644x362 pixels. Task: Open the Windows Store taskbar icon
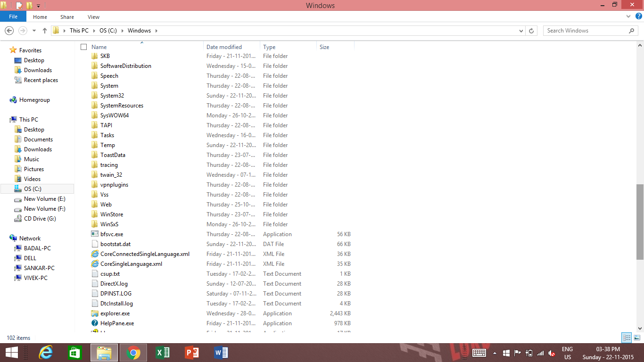tap(75, 353)
